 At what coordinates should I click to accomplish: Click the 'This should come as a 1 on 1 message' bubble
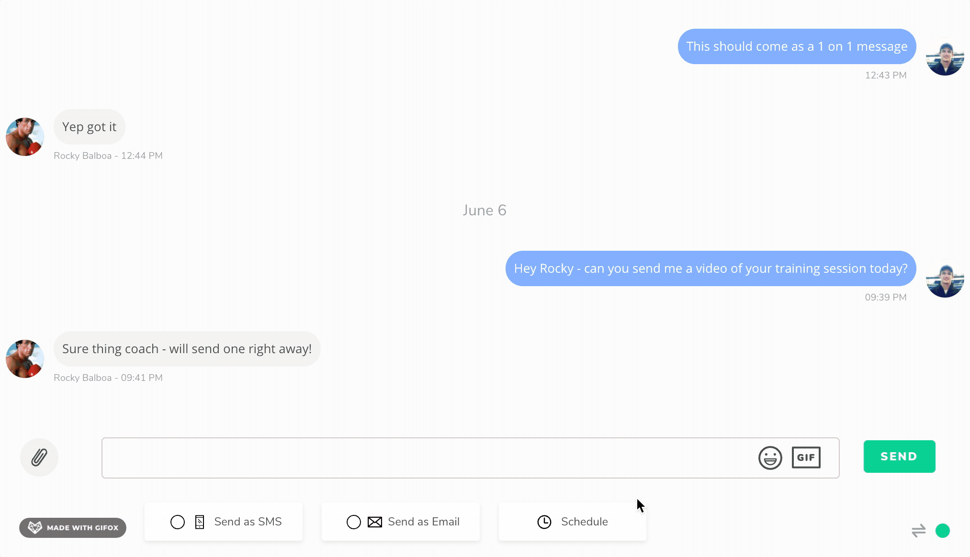pyautogui.click(x=797, y=46)
